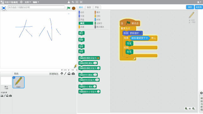Select the grow sprite tool in top bar

click(77, 2)
